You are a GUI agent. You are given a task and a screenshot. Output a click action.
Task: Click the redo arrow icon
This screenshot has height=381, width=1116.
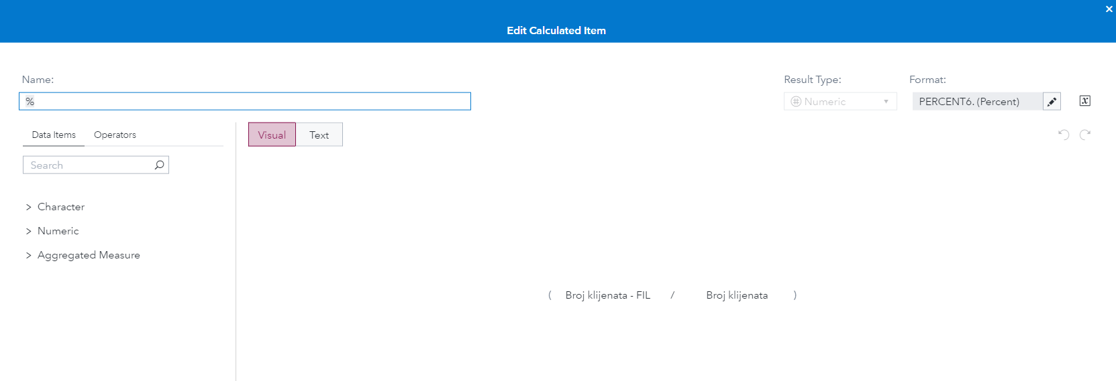[x=1085, y=135]
